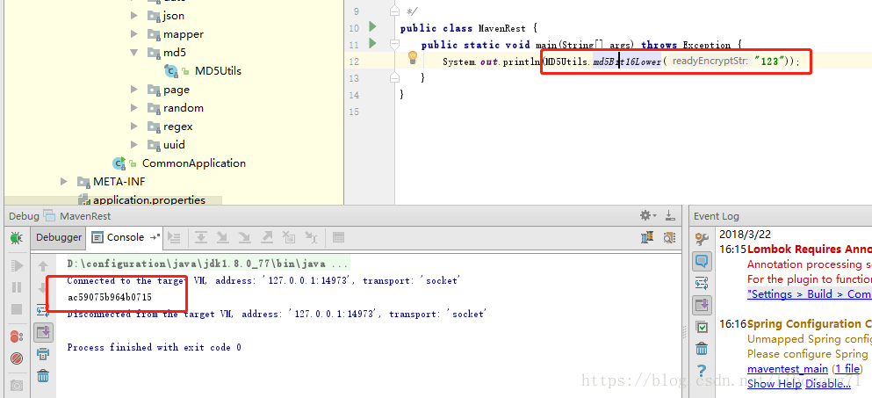
Task: Select application.properties file
Action: pyautogui.click(x=149, y=199)
